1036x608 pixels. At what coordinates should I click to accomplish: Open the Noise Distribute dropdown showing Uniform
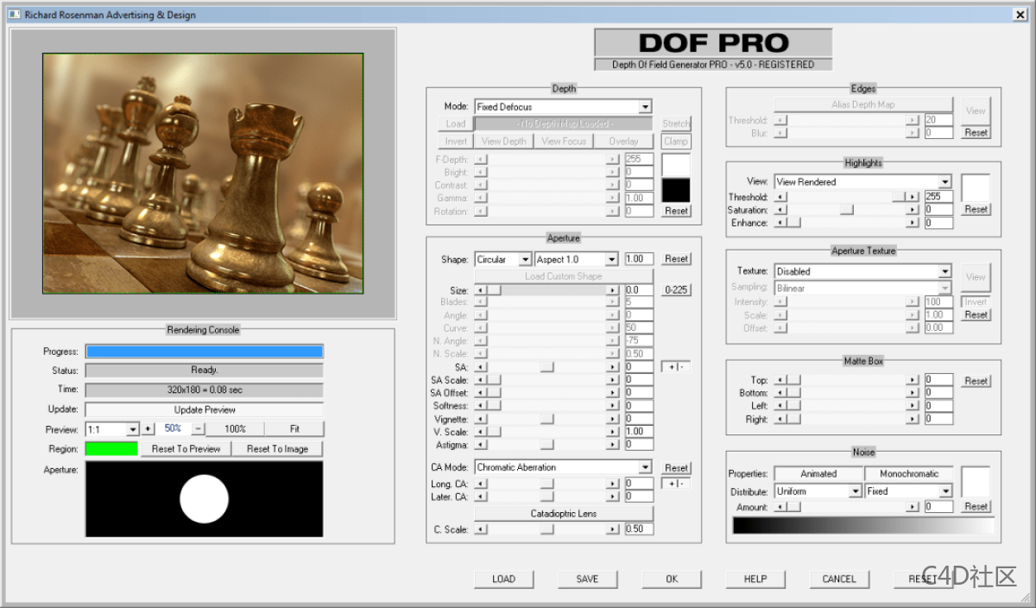pos(817,491)
